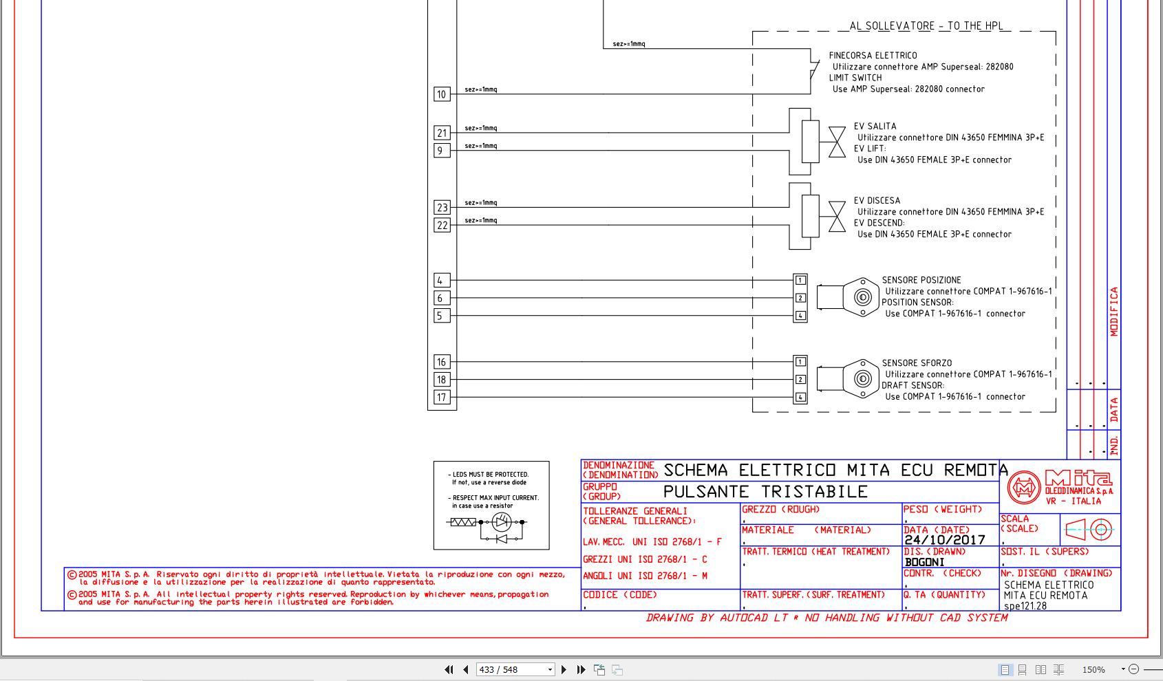Go to the next page
Image resolution: width=1163 pixels, height=681 pixels.
(x=564, y=669)
